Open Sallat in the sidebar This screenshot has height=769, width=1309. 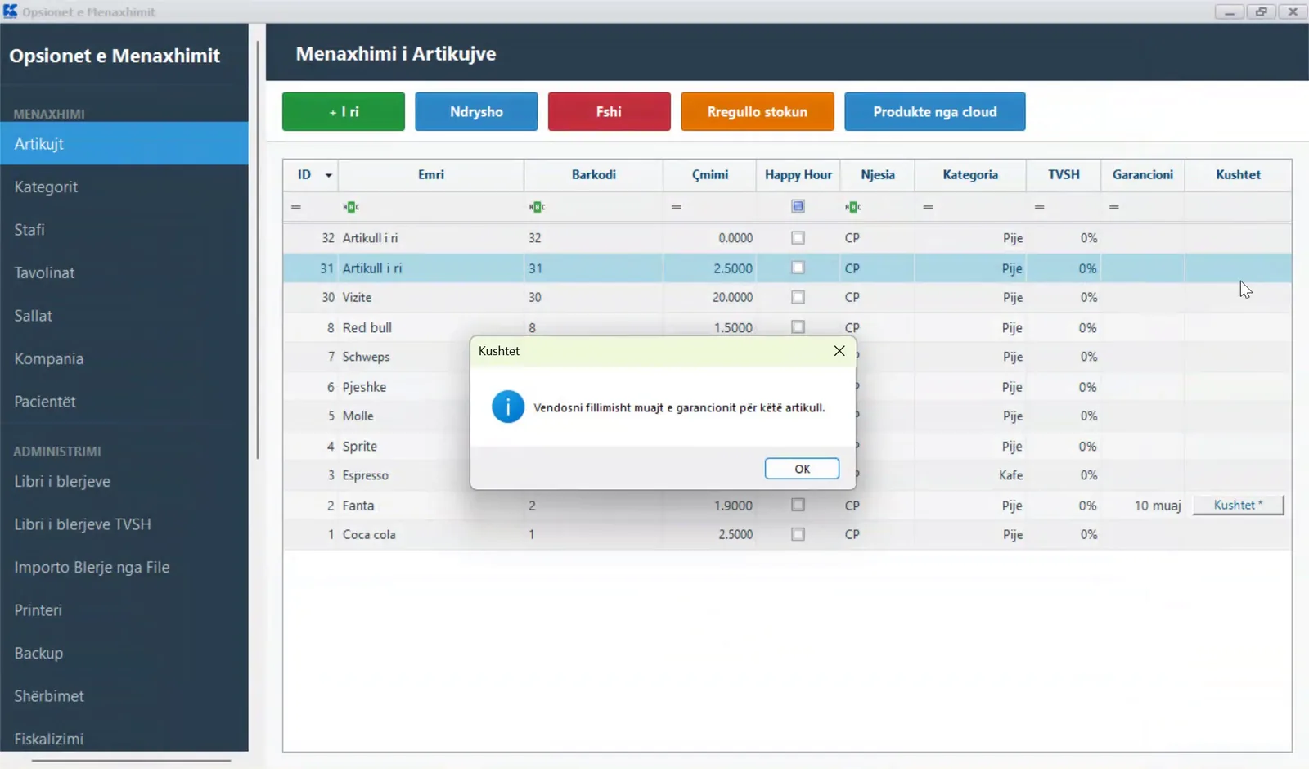(x=124, y=316)
